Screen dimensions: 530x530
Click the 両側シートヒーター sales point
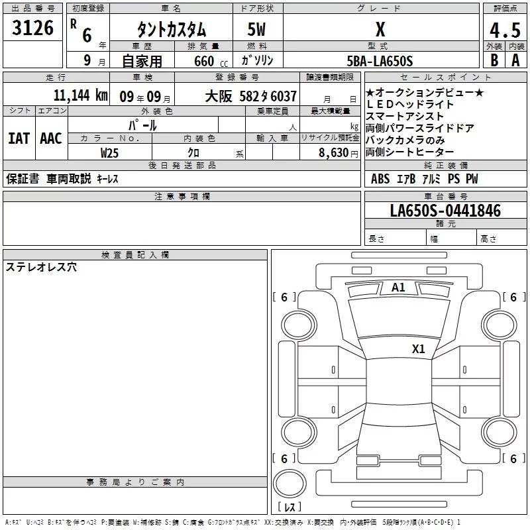pos(410,152)
